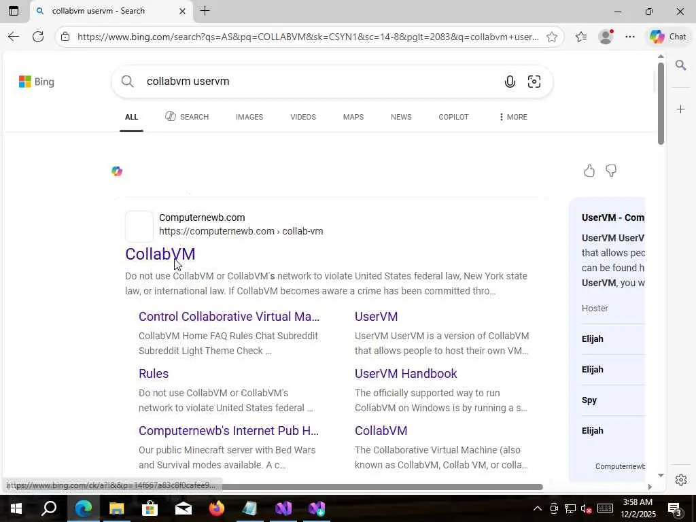This screenshot has height=522, width=696.
Task: Open the CollabVM main result title
Action: 160,254
